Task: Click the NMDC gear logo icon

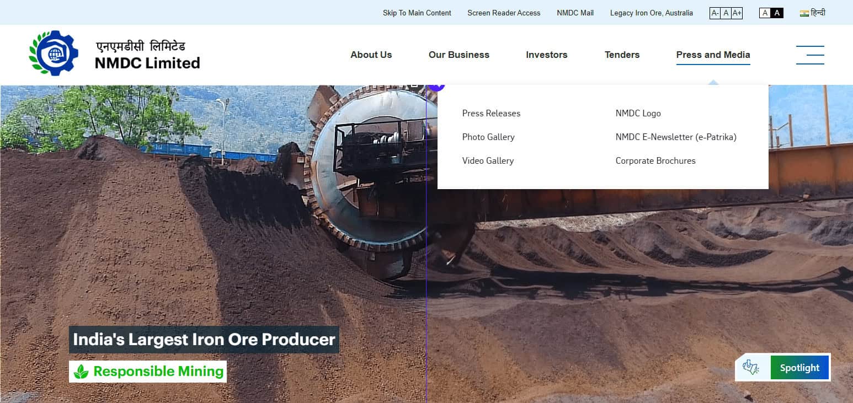Action: click(x=54, y=53)
